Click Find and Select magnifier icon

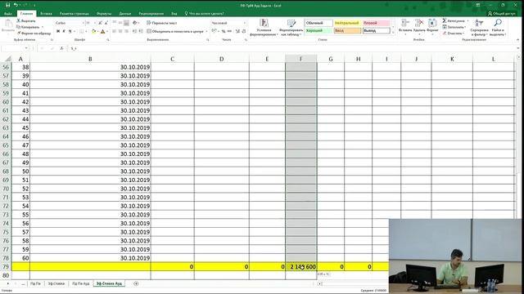pyautogui.click(x=498, y=23)
